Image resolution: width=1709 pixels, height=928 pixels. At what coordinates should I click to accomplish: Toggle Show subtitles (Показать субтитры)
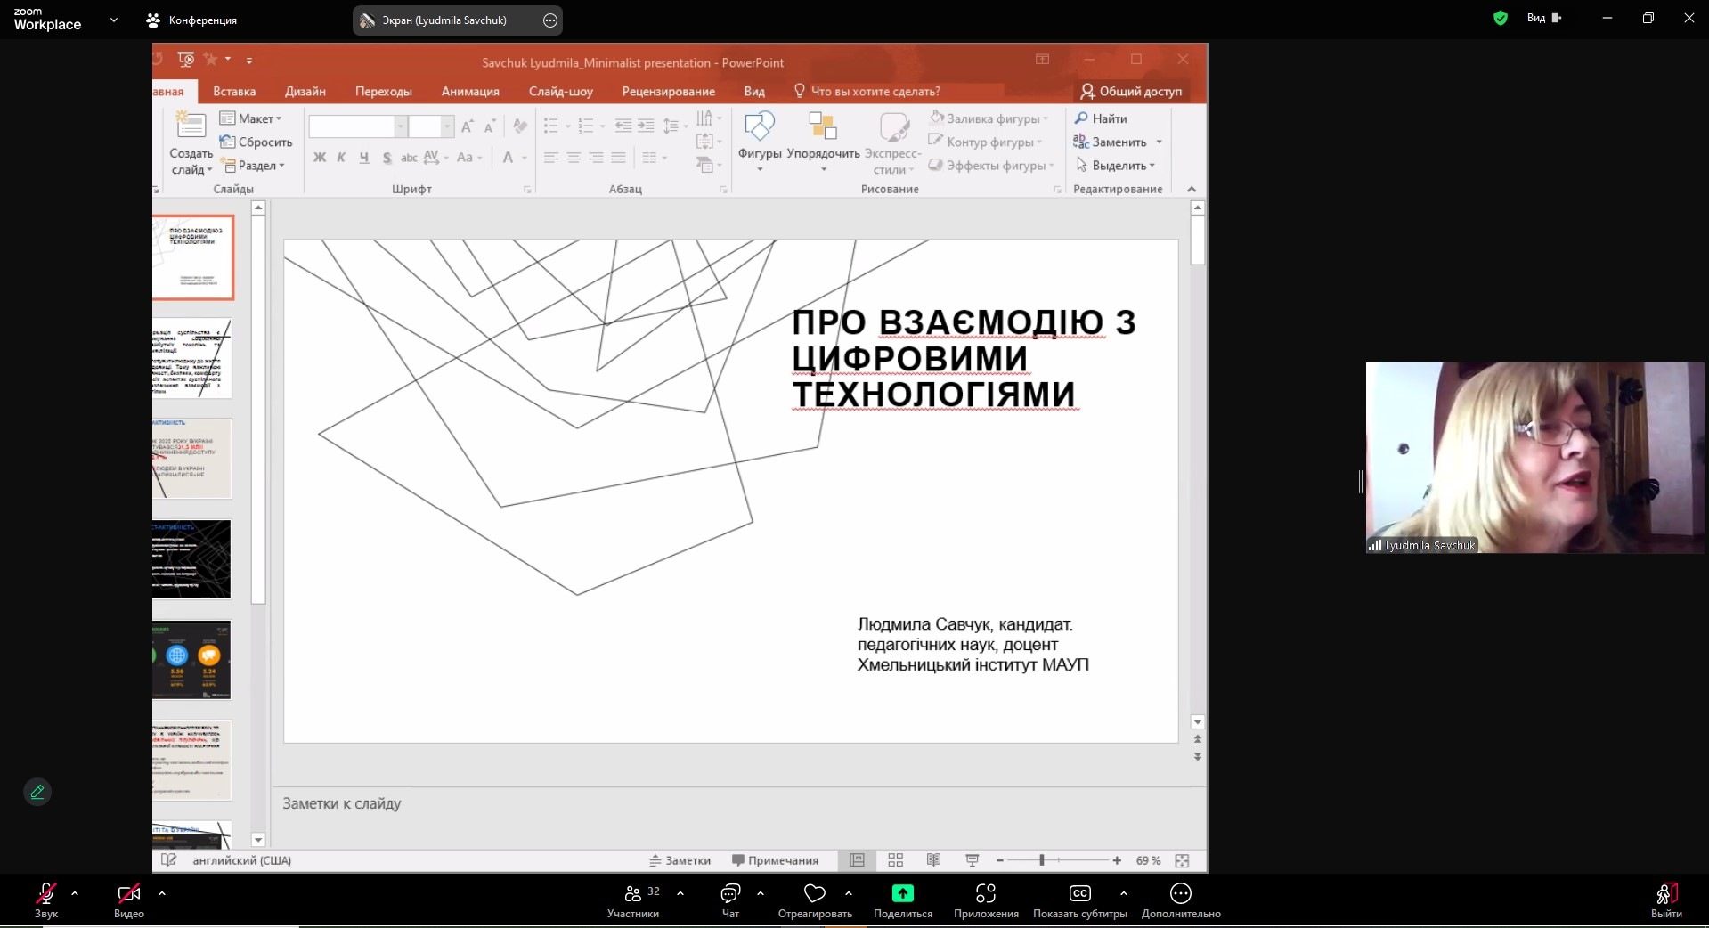tap(1079, 893)
